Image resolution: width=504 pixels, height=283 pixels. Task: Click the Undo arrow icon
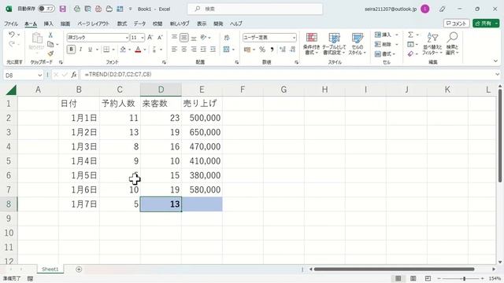pos(12,35)
